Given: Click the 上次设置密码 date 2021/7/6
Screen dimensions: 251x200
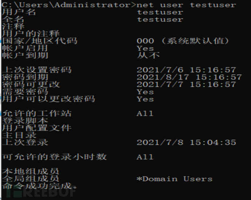Looking at the screenshot, I should click(x=160, y=70).
